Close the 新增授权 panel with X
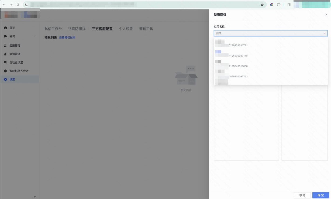This screenshot has height=199, width=331. click(x=326, y=15)
